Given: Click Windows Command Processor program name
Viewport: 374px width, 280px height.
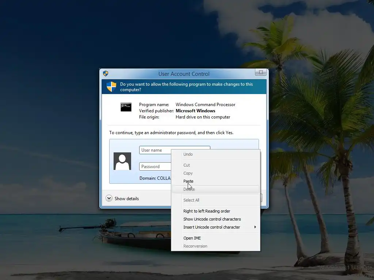Looking at the screenshot, I should 205,105.
